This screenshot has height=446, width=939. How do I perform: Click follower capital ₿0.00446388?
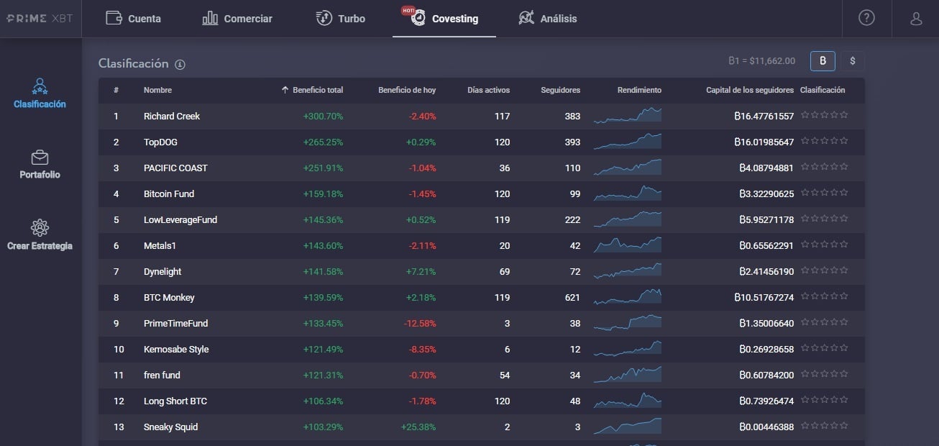click(x=766, y=427)
